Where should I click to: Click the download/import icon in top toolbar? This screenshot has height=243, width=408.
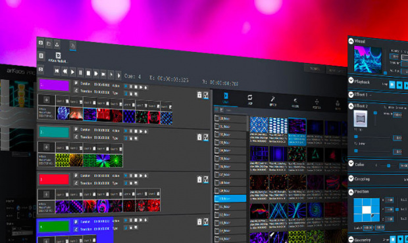pyautogui.click(x=57, y=45)
